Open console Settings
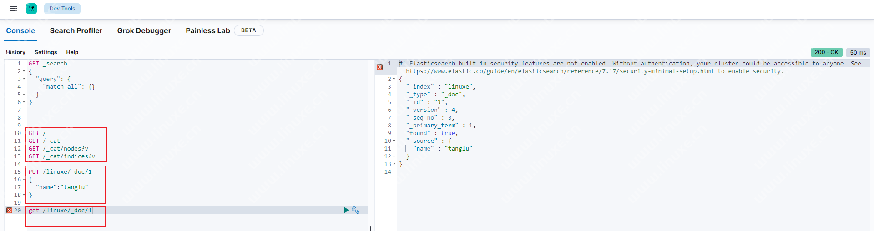The height and width of the screenshot is (231, 874). click(46, 52)
